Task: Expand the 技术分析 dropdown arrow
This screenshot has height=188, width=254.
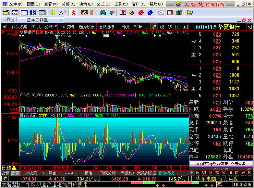Action: tap(56, 26)
